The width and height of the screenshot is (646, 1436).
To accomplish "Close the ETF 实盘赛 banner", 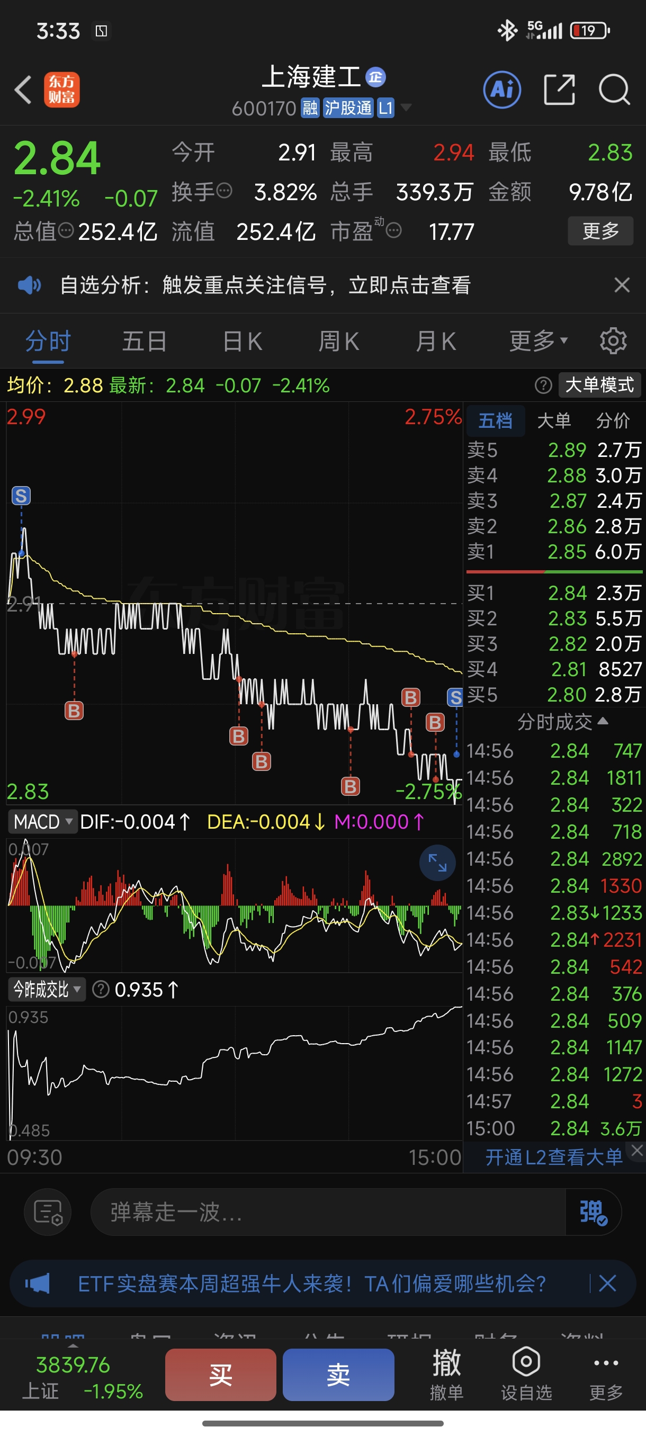I will click(x=607, y=1284).
